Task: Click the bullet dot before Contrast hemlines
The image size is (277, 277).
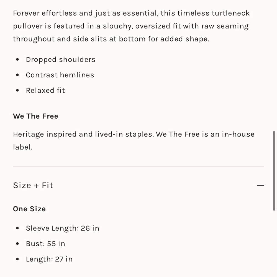Action: point(17,75)
